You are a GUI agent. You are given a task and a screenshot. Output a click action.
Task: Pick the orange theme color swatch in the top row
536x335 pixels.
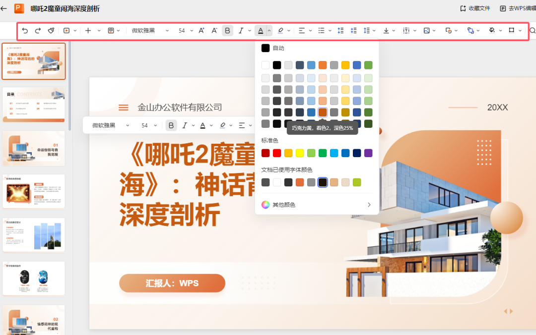(x=323, y=65)
